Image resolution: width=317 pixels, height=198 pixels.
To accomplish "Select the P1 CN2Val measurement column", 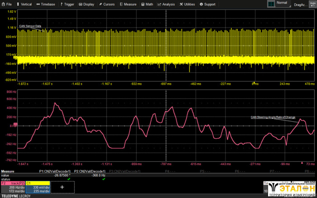I will pos(55,172).
